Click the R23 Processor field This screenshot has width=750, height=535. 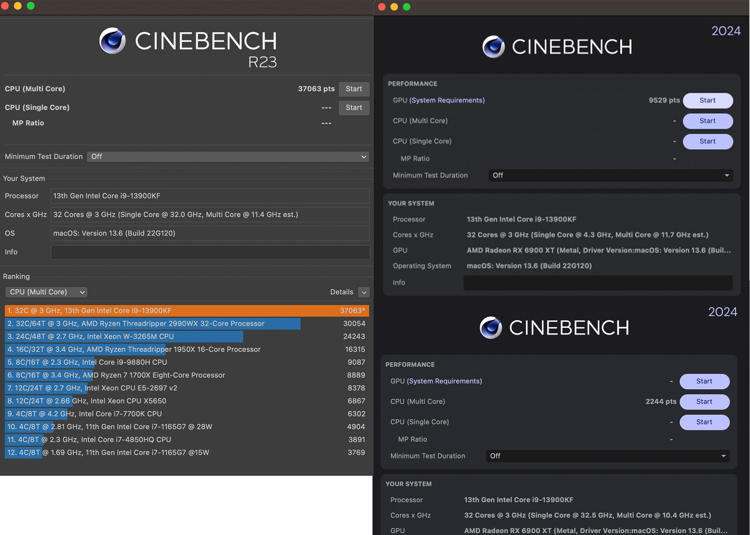tap(210, 196)
